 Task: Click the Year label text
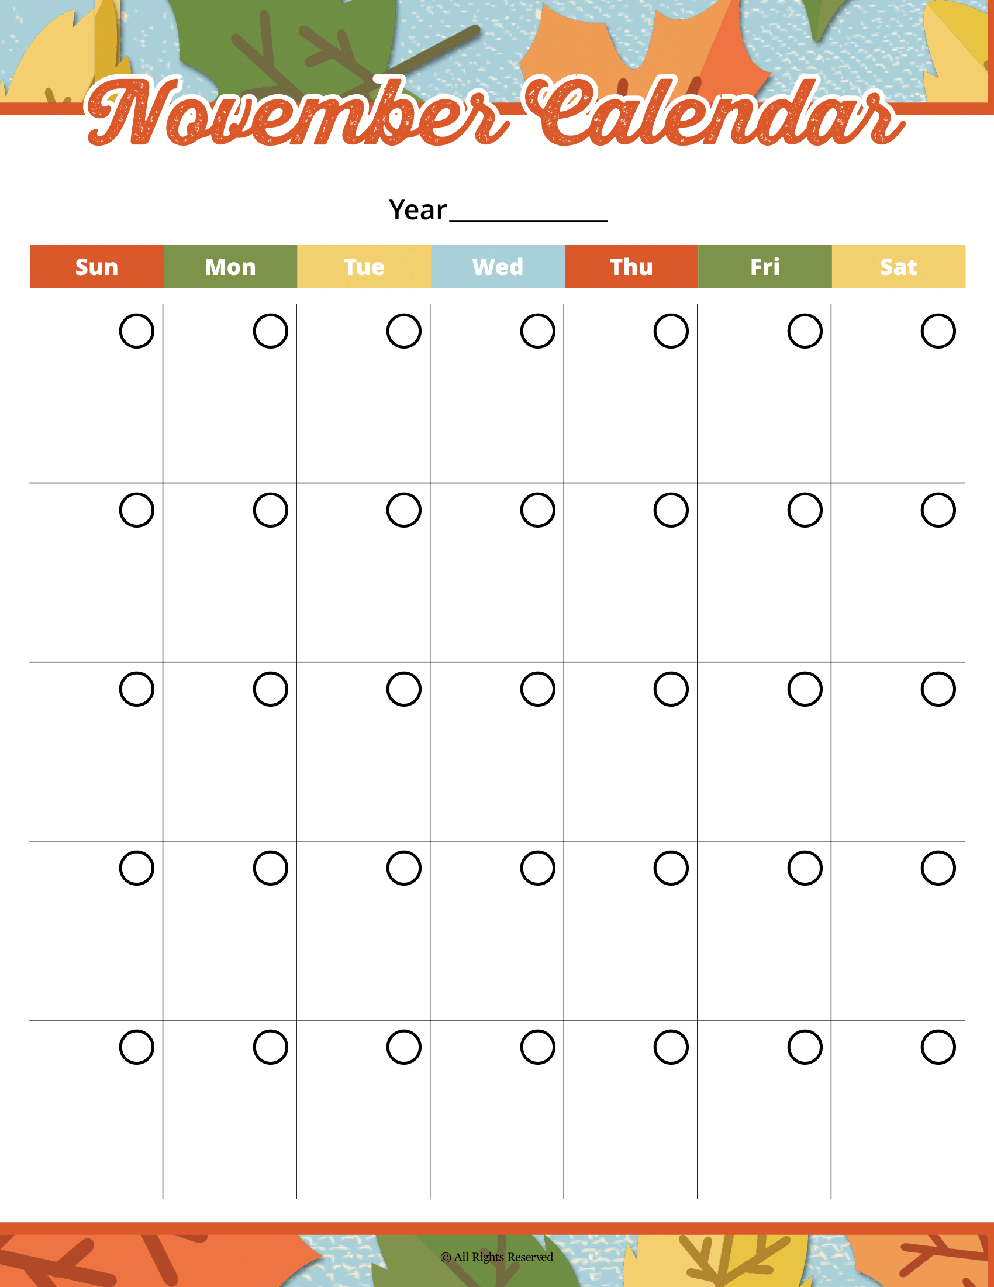click(x=417, y=211)
